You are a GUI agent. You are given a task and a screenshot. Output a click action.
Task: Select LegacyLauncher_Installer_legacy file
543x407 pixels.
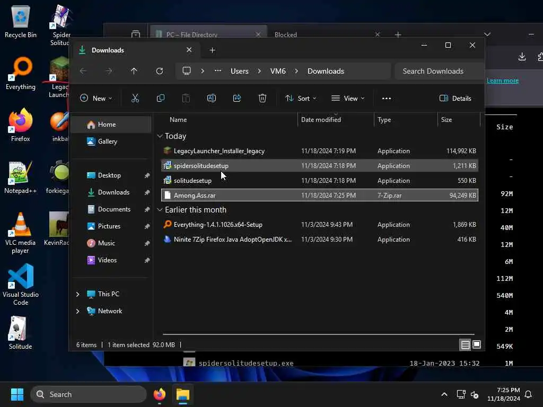[320, 151]
